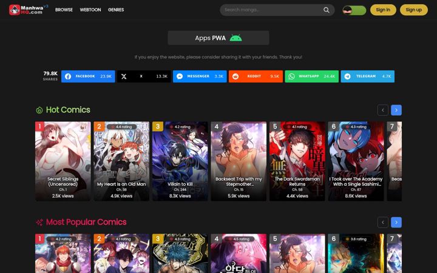Click the Reddit logo icon
Screen dimensions: 437x273
point(235,76)
